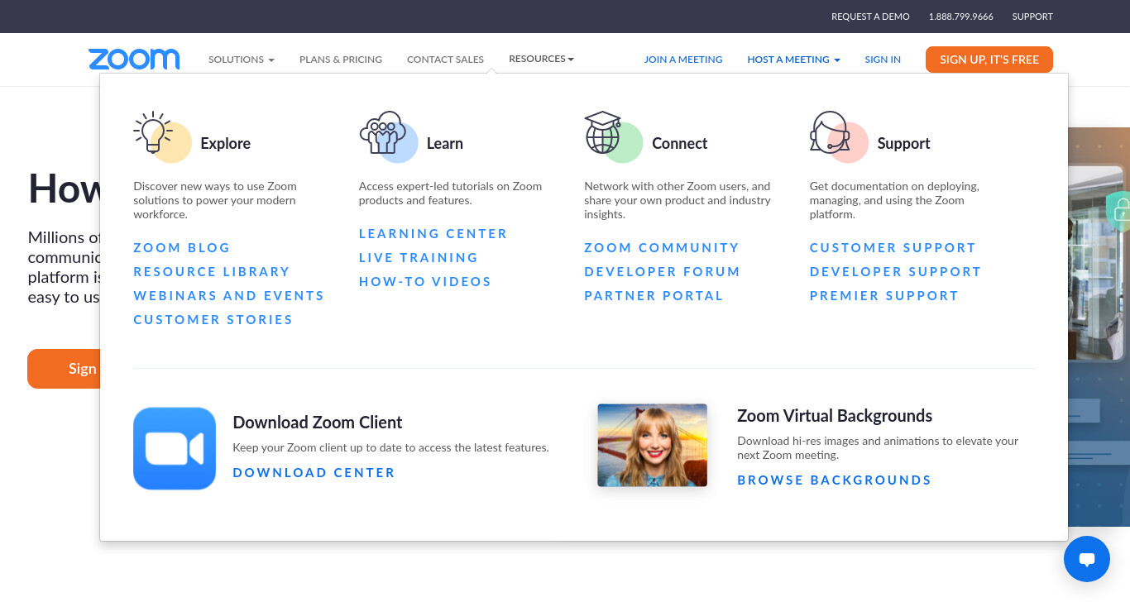The height and width of the screenshot is (602, 1130).
Task: Click the Sign Up, It's Free button
Action: click(989, 60)
